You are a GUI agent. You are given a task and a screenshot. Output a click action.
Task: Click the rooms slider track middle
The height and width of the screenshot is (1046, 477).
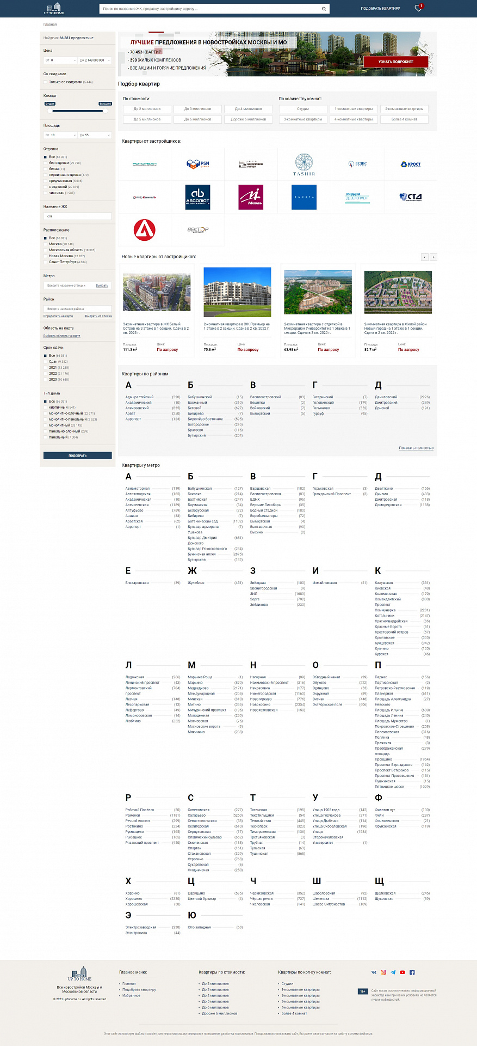point(77,111)
